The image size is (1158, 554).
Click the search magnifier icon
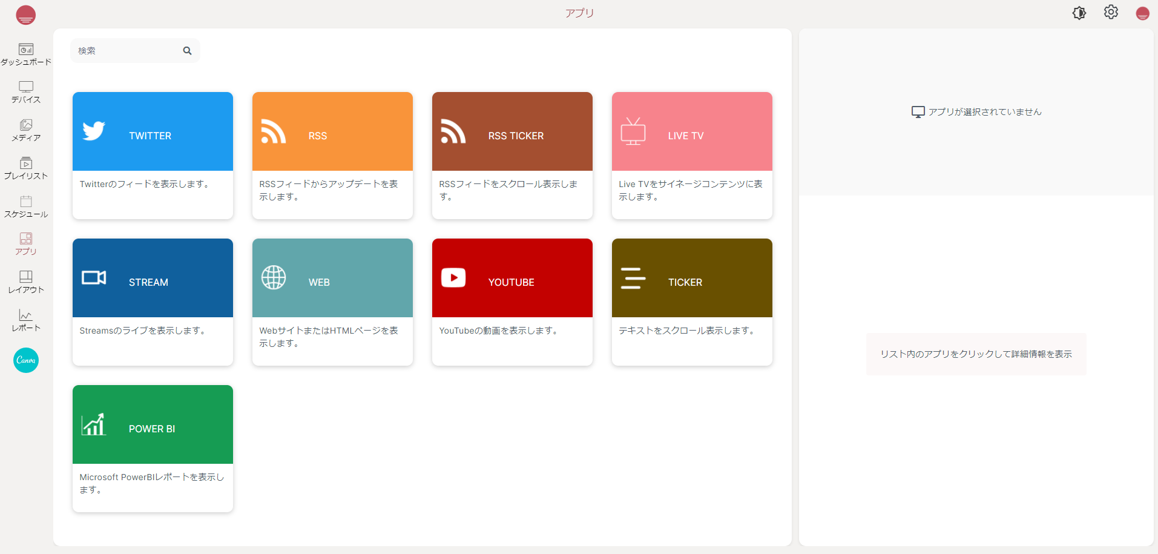click(188, 51)
